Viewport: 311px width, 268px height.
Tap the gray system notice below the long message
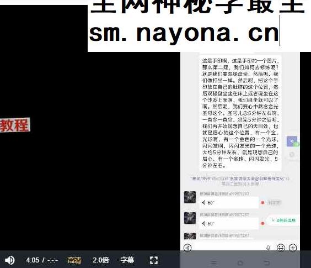pos(240,181)
